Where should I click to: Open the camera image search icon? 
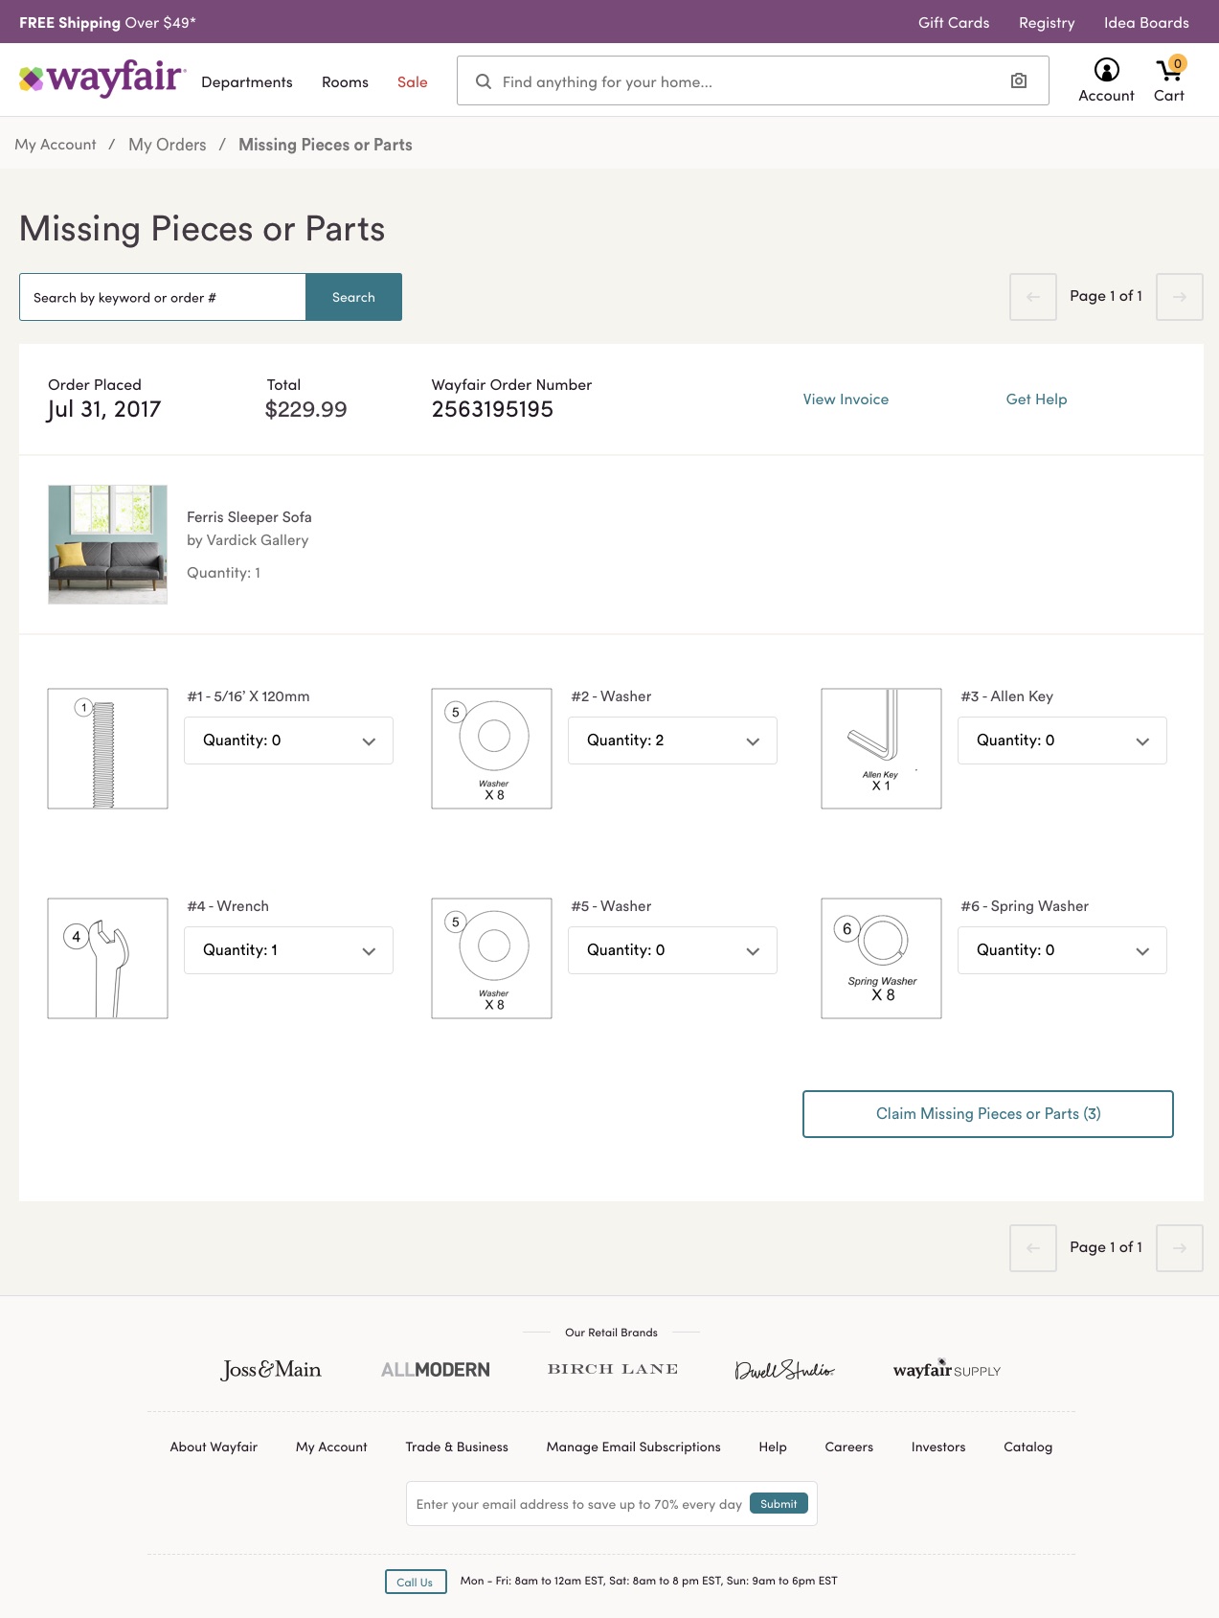1019,81
